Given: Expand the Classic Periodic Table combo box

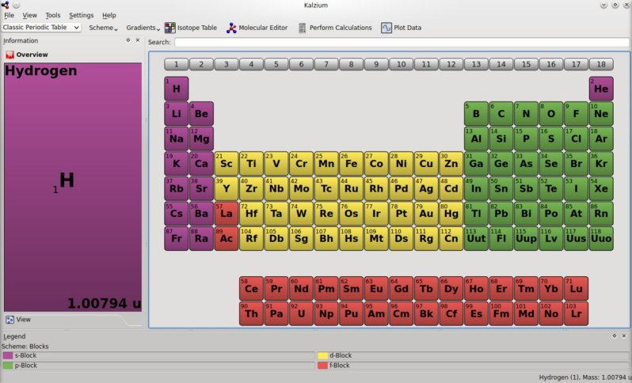Looking at the screenshot, I should click(41, 28).
